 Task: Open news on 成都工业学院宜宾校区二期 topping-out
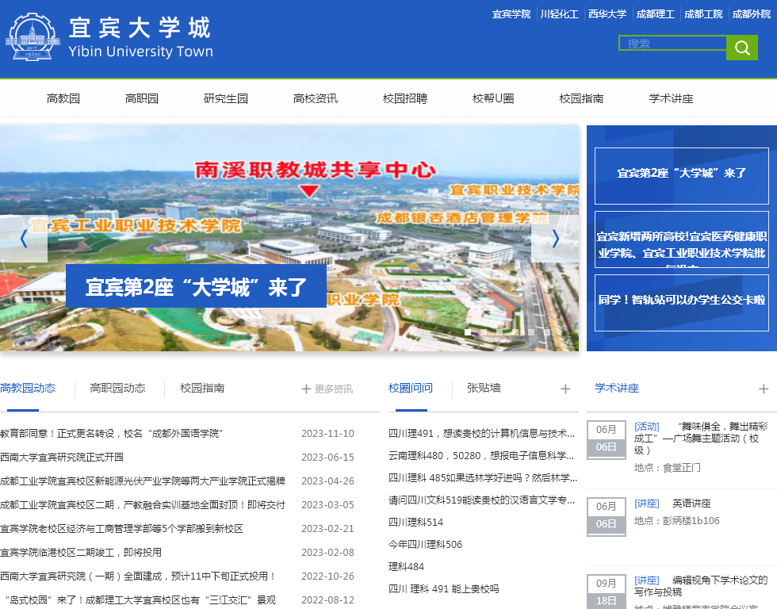coord(143,505)
